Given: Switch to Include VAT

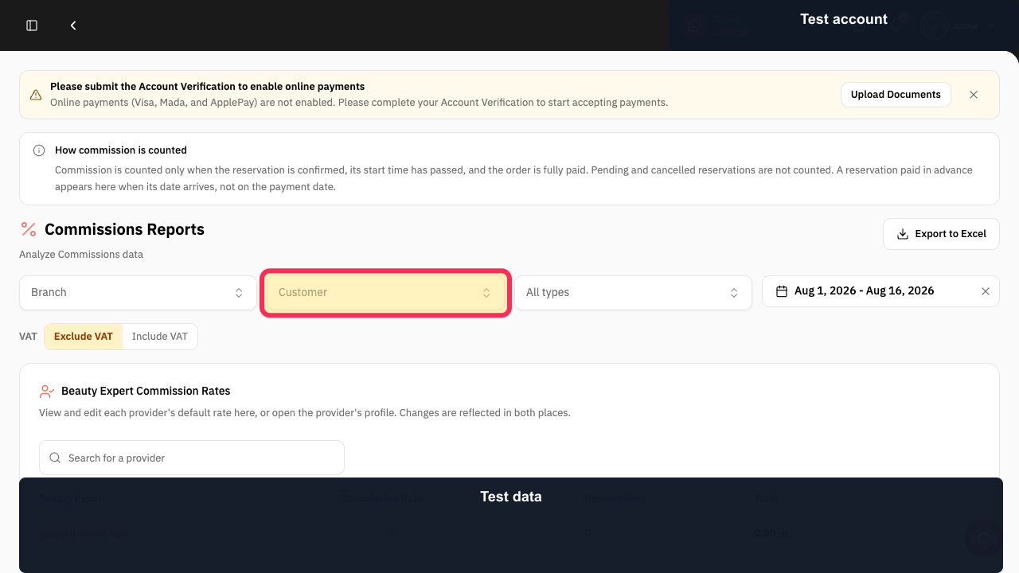Looking at the screenshot, I should click(x=160, y=337).
